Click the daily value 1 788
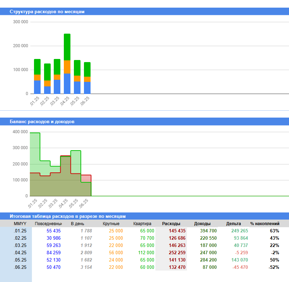Image resolution: width=289 pixels, height=282 pixels. 86,231
